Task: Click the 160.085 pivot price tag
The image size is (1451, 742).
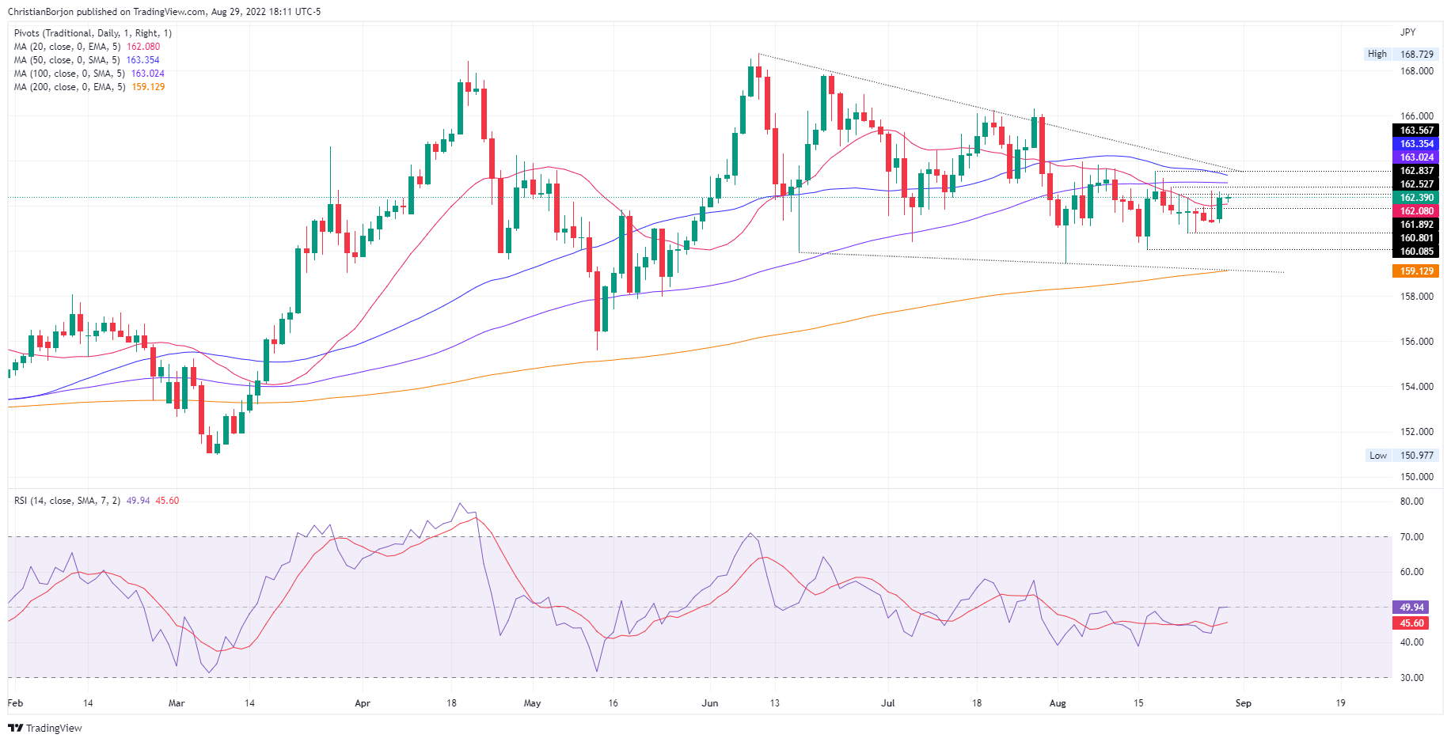Action: pyautogui.click(x=1416, y=252)
